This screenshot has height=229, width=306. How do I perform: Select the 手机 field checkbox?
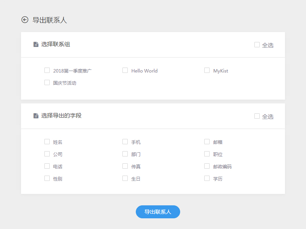click(x=125, y=142)
